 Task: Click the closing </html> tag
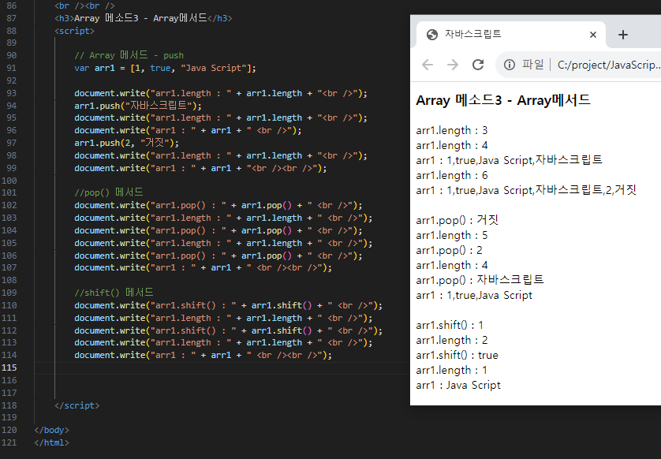click(x=51, y=443)
